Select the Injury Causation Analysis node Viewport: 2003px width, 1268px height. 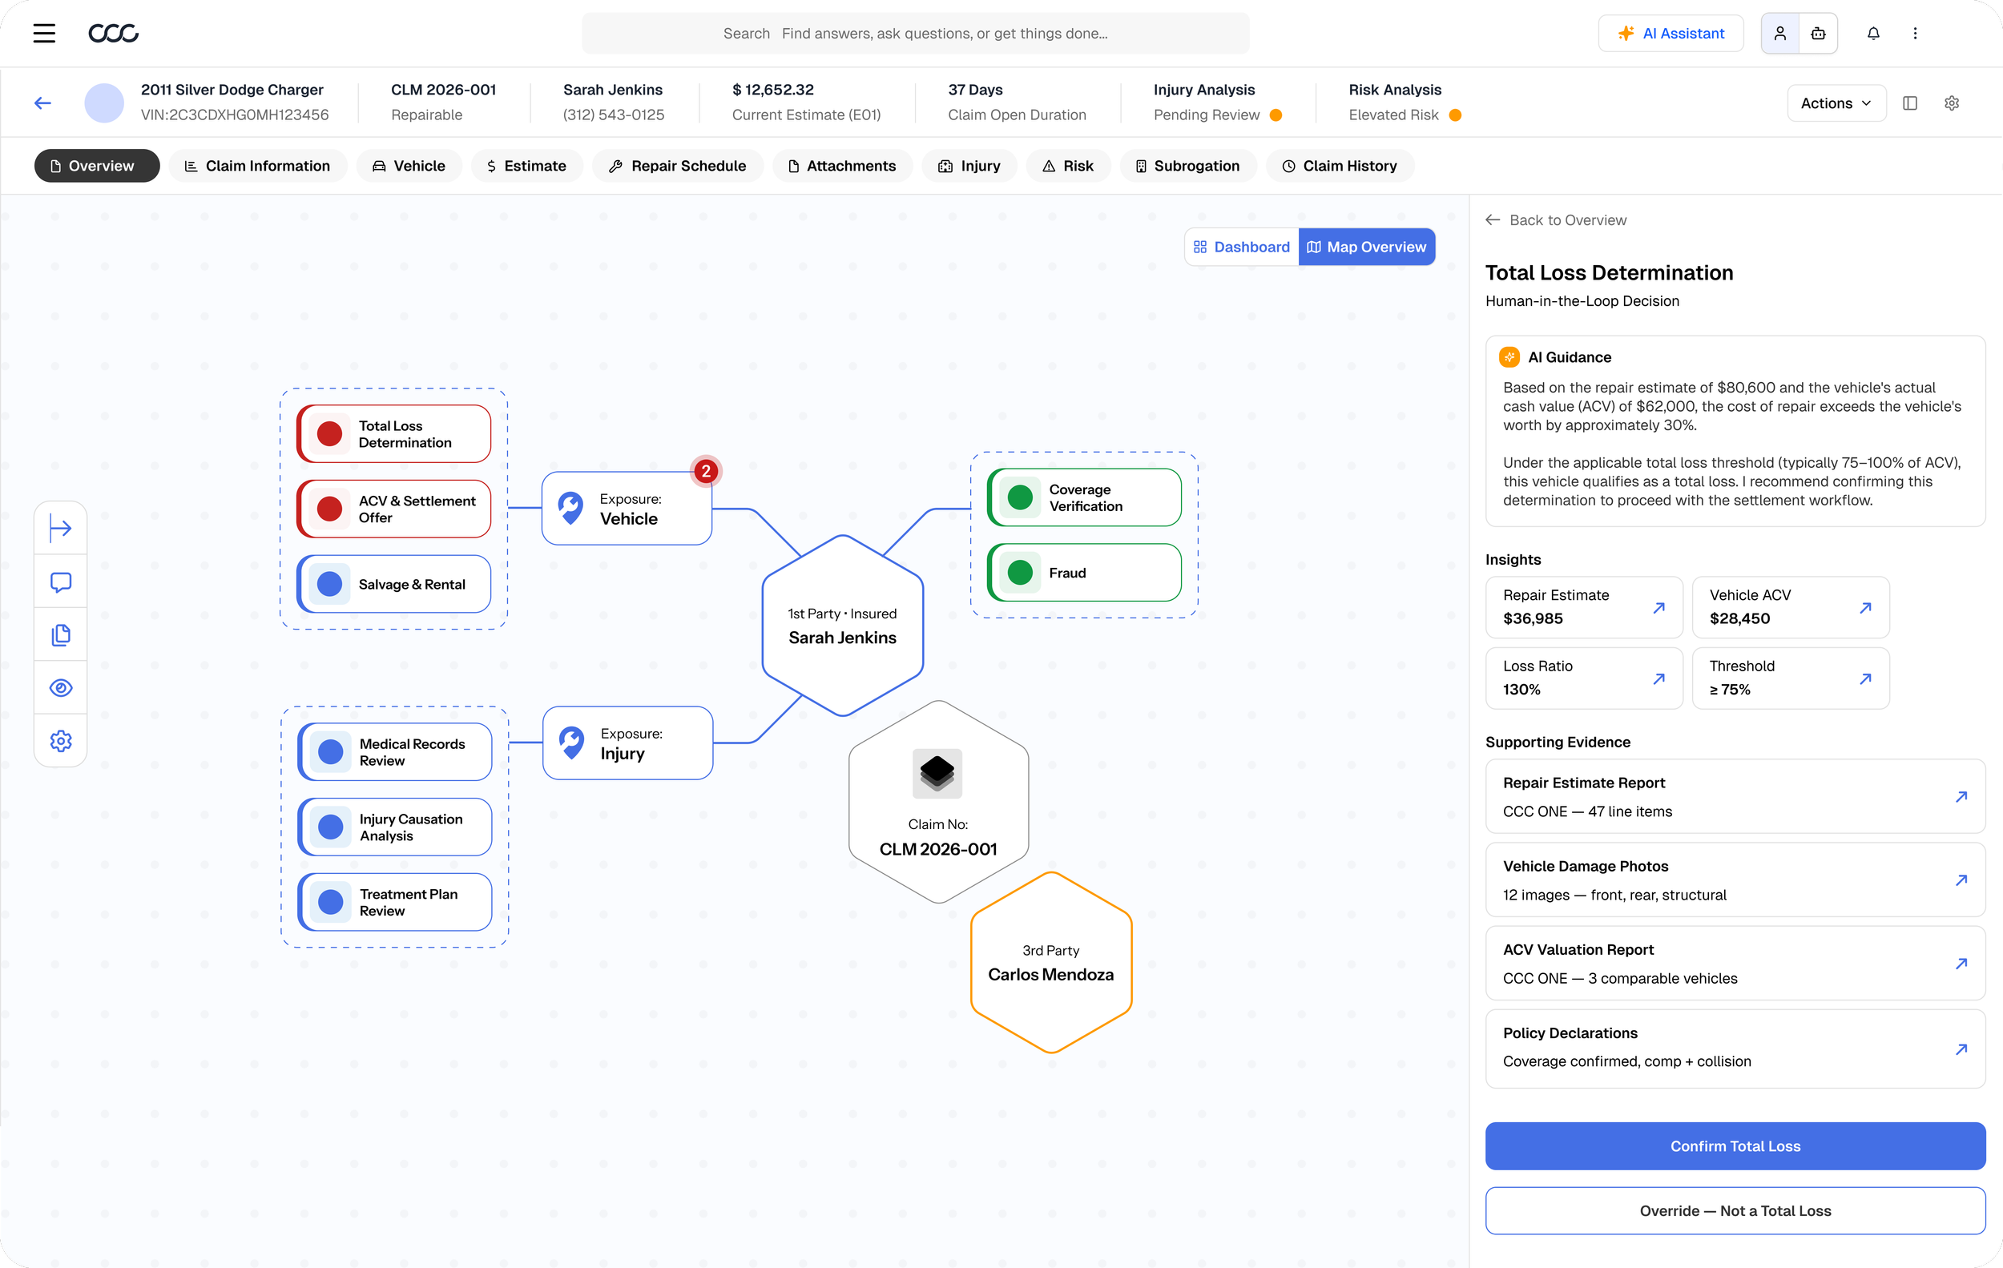(x=394, y=827)
